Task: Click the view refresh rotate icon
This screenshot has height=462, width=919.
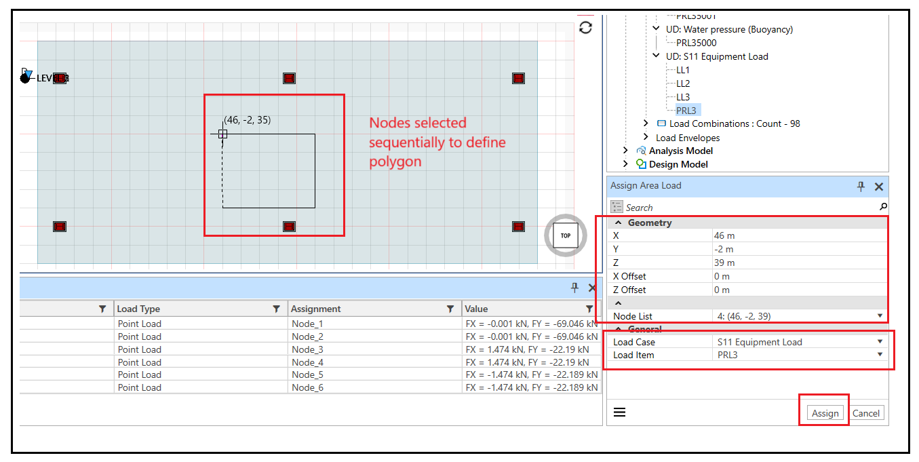Action: coord(585,28)
